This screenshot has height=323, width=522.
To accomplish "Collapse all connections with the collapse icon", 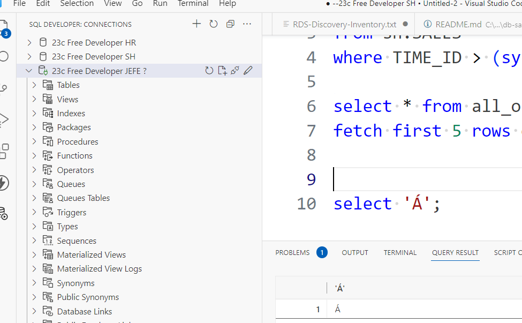I will pyautogui.click(x=230, y=24).
